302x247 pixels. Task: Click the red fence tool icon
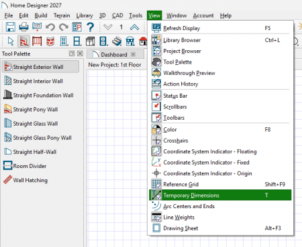37,42
